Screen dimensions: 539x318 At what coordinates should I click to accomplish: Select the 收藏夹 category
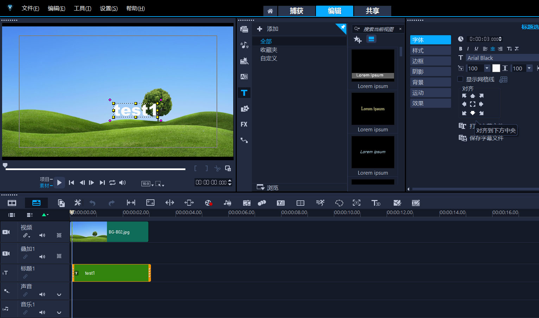(269, 50)
